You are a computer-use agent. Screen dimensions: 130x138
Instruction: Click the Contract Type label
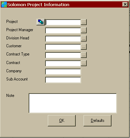tap(18, 54)
